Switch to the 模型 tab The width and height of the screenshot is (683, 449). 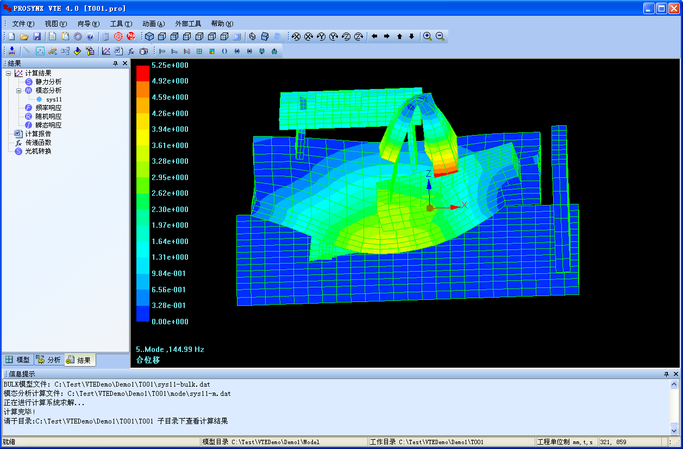(x=18, y=360)
